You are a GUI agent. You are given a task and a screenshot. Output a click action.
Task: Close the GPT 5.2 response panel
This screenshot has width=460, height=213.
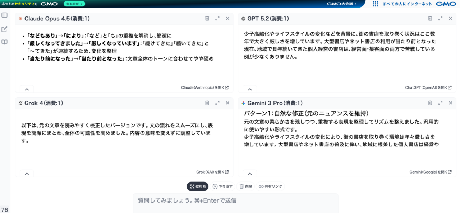point(450,19)
